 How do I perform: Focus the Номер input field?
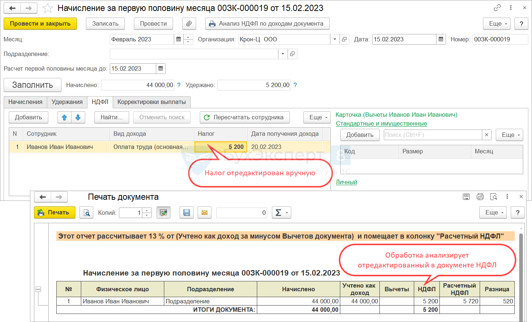pyautogui.click(x=500, y=39)
